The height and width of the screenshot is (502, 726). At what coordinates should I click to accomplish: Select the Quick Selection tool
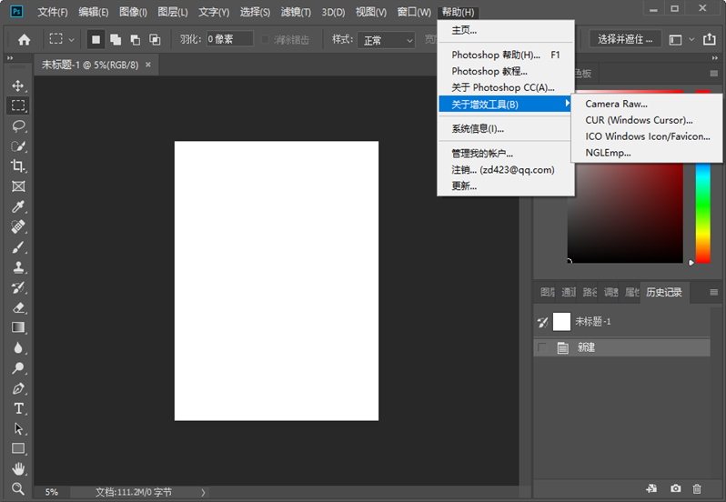pos(18,146)
